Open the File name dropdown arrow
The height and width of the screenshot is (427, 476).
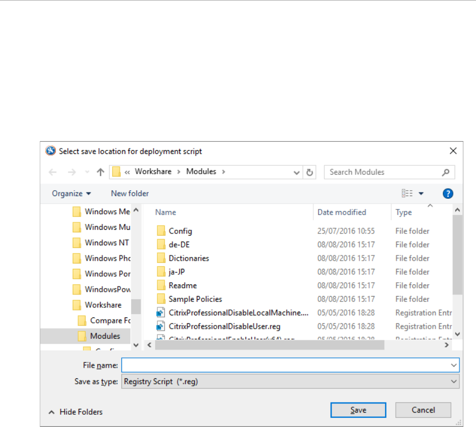tap(454, 365)
